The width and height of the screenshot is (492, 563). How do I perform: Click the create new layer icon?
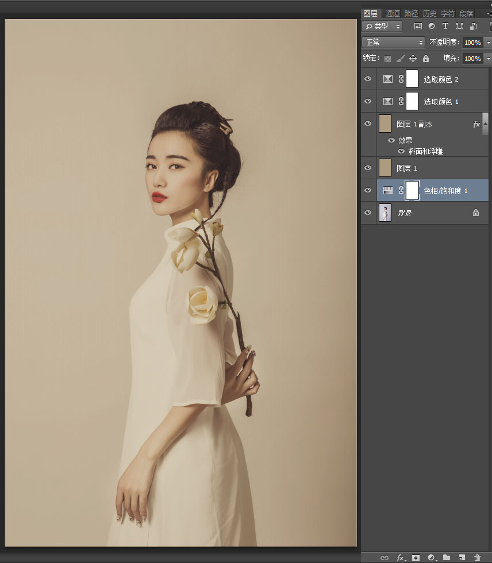pyautogui.click(x=462, y=558)
